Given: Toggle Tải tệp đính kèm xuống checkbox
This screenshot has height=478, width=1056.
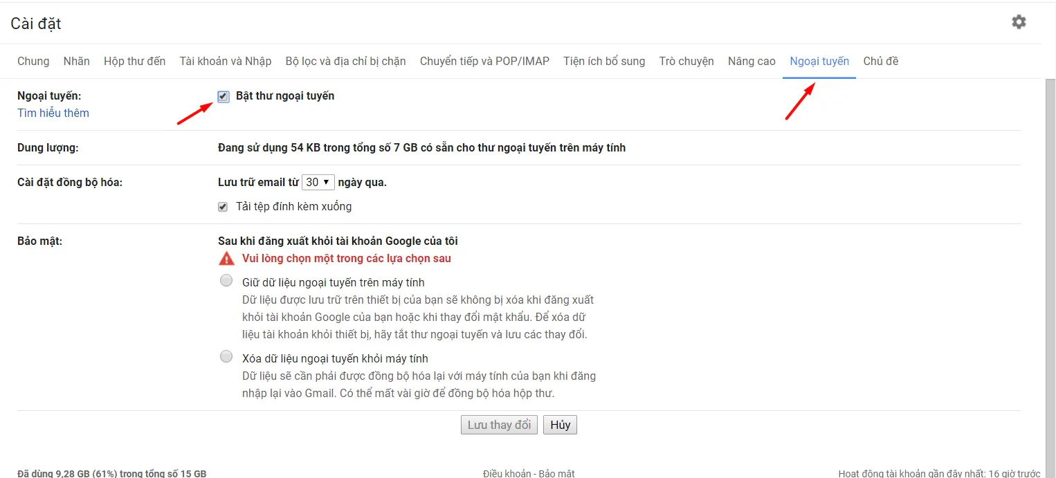Looking at the screenshot, I should [223, 207].
